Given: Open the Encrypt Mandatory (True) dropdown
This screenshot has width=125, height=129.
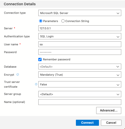Looking at the screenshot, I should tap(80, 75).
